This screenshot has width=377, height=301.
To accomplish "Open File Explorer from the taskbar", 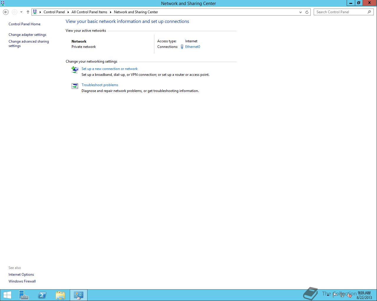I will tap(60, 295).
